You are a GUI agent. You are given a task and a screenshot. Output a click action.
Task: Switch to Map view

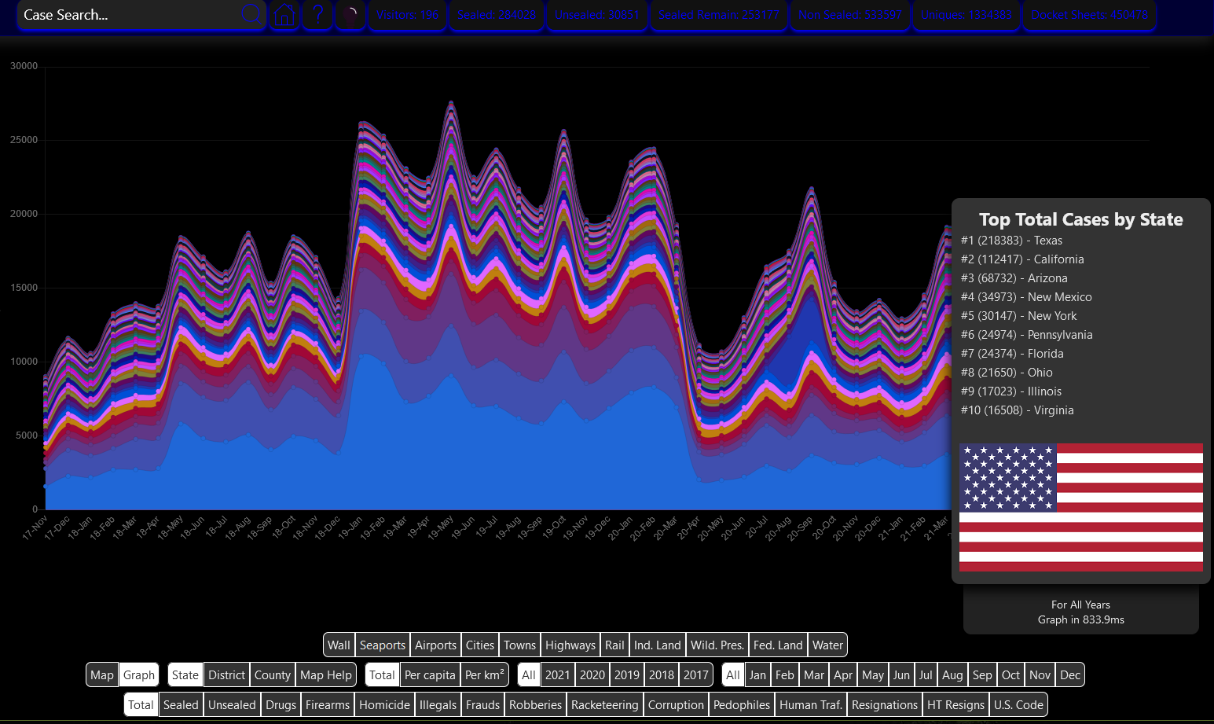pos(102,674)
